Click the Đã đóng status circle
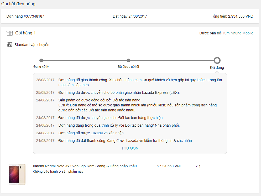Viewport: 261px width, 196px height. coord(217,60)
